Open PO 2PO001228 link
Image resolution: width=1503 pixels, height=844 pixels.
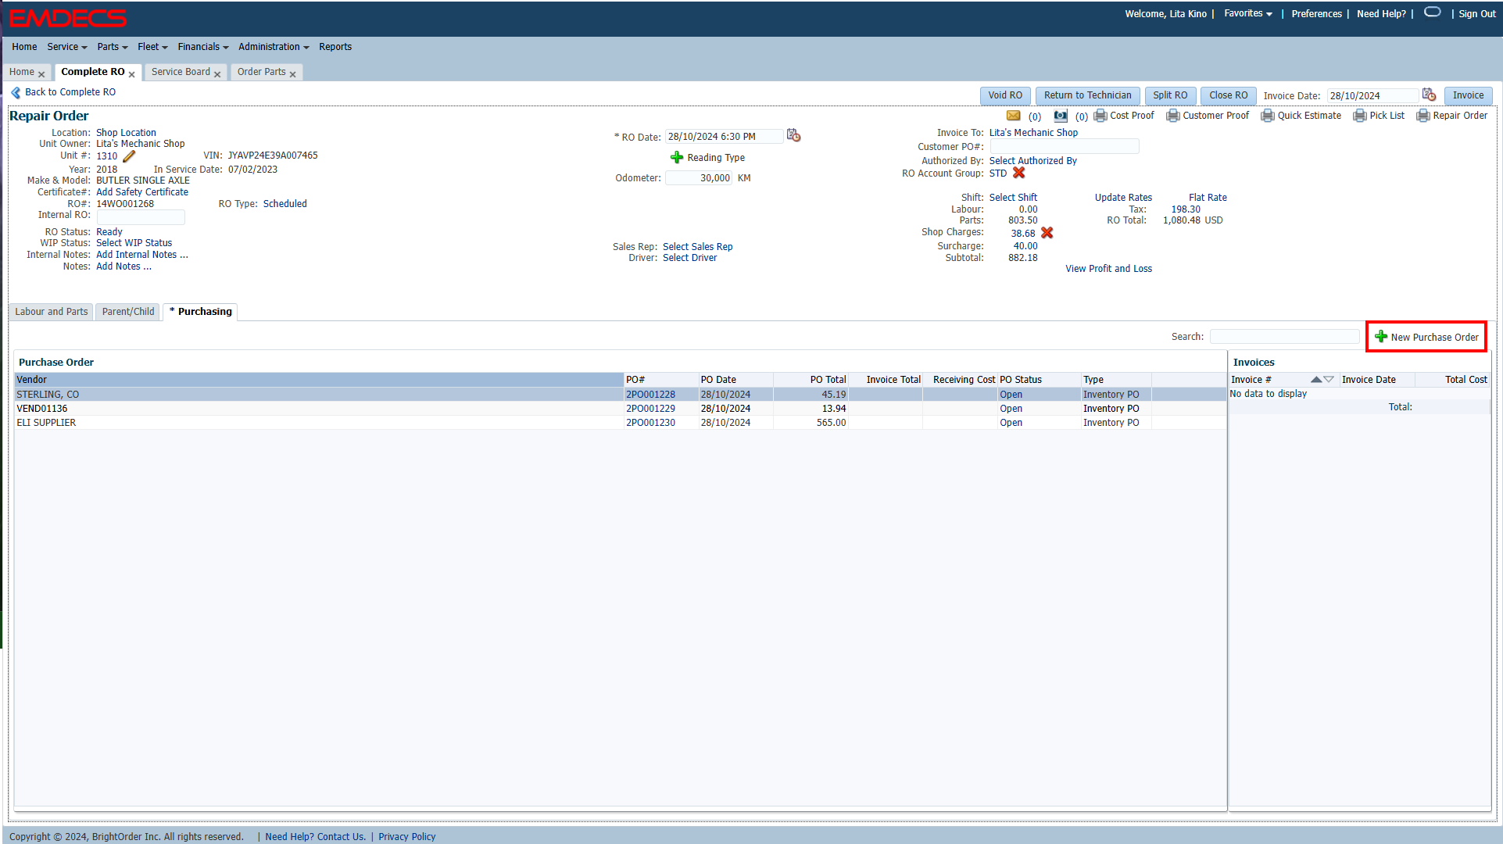(x=650, y=395)
